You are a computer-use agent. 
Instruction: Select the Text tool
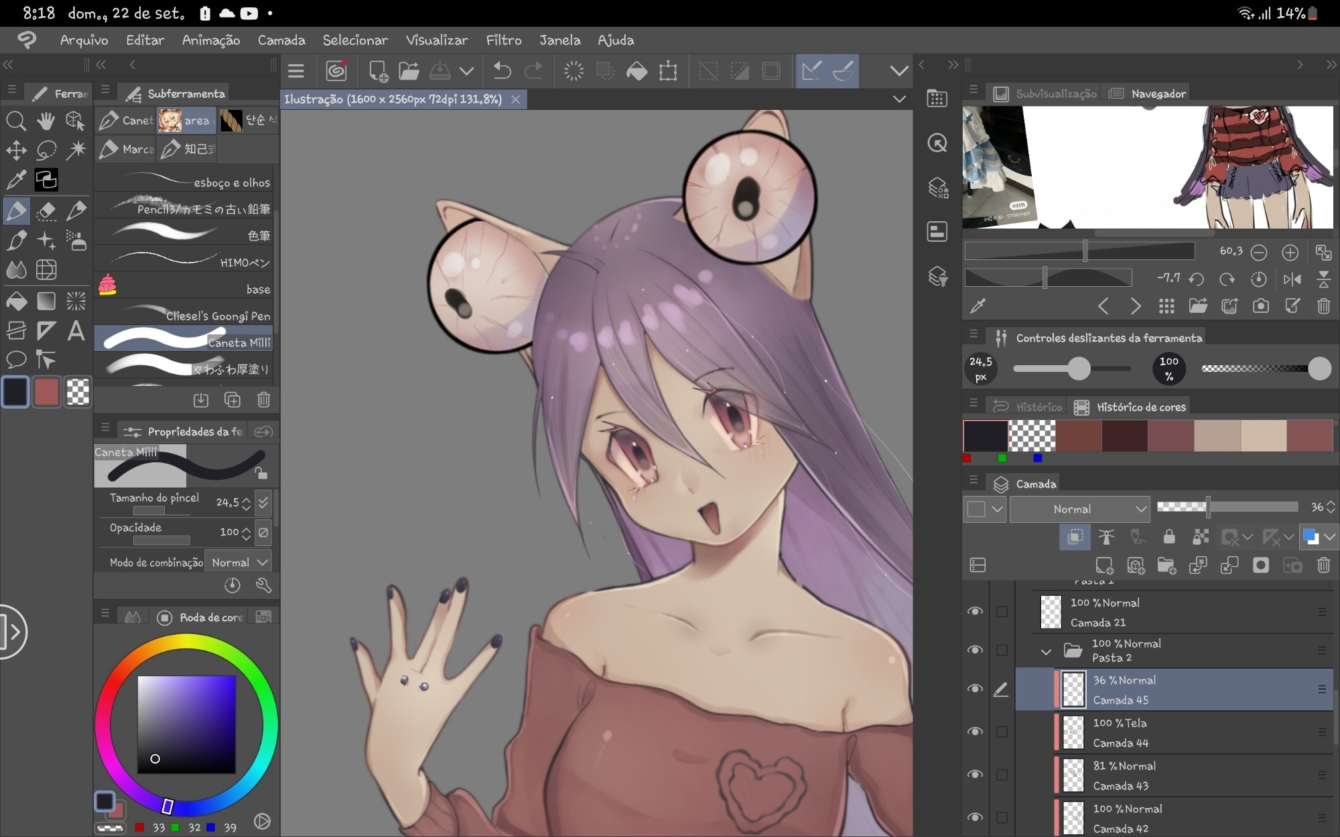(76, 331)
